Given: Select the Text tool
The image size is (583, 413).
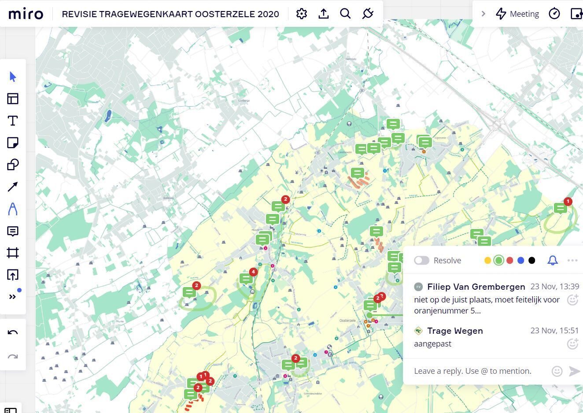Looking at the screenshot, I should [x=13, y=121].
